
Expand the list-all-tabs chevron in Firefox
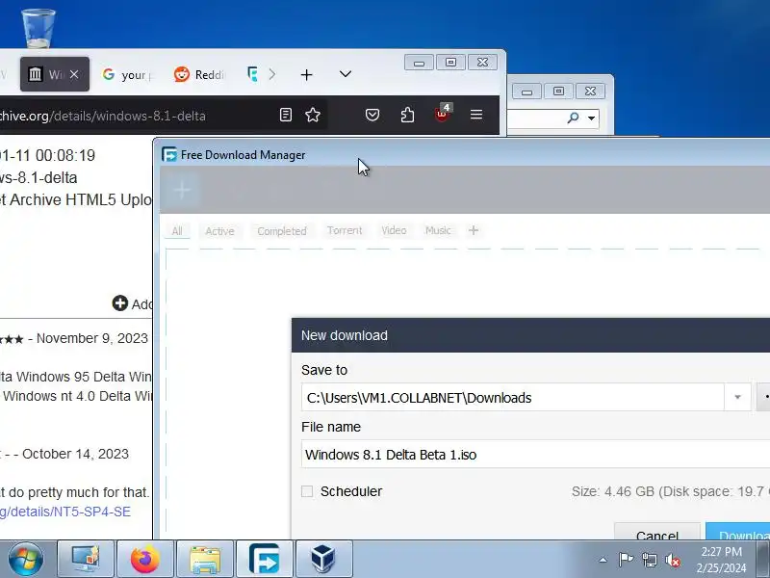click(346, 74)
